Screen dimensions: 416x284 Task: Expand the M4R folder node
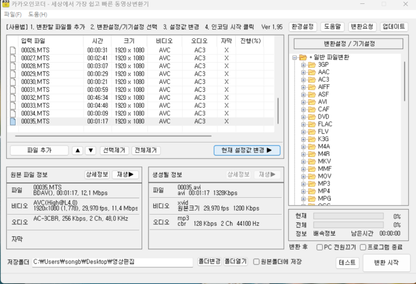tap(303, 154)
